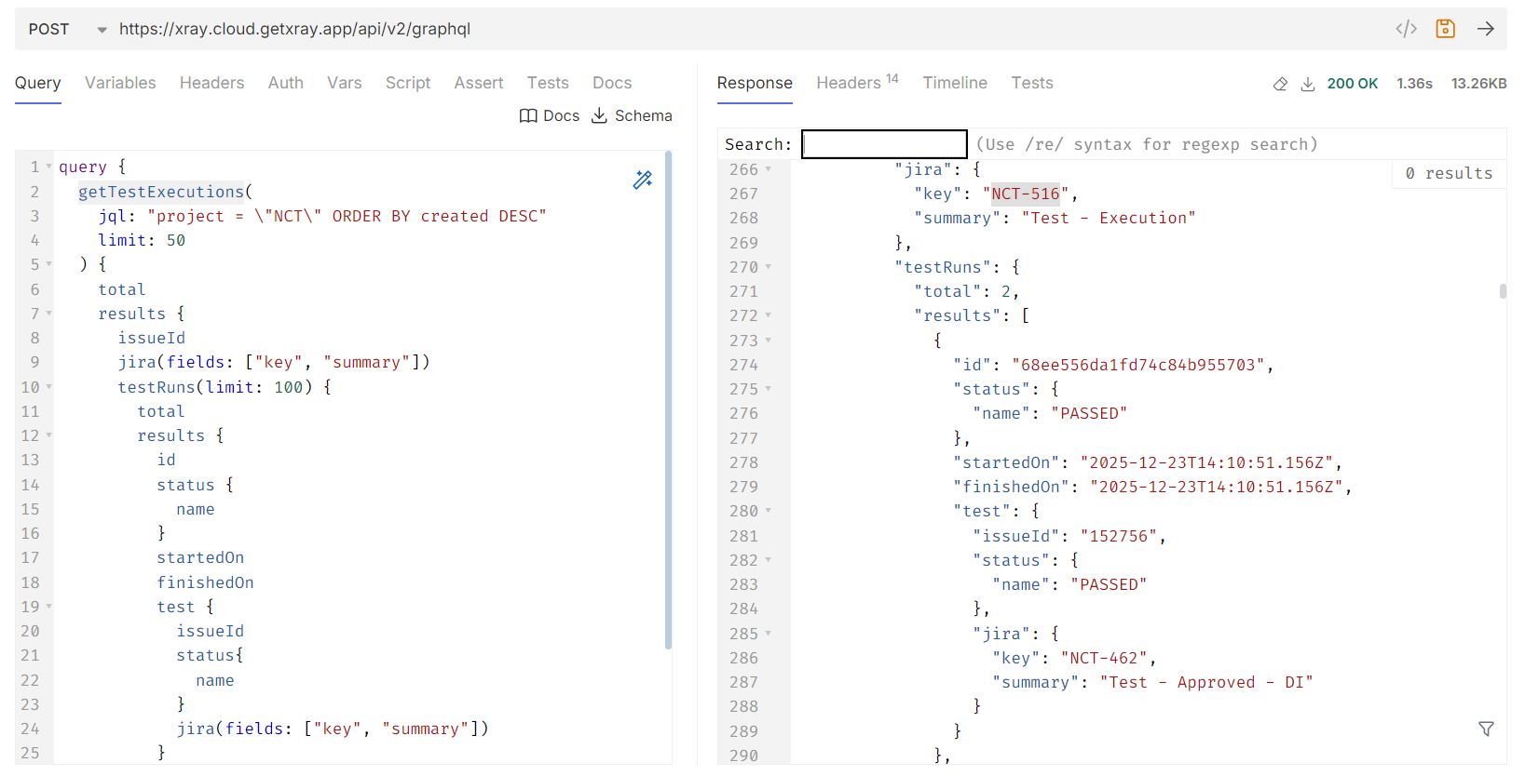Screen dimensions: 1525x776
Task: Download the response with the download icon
Action: click(x=1308, y=84)
